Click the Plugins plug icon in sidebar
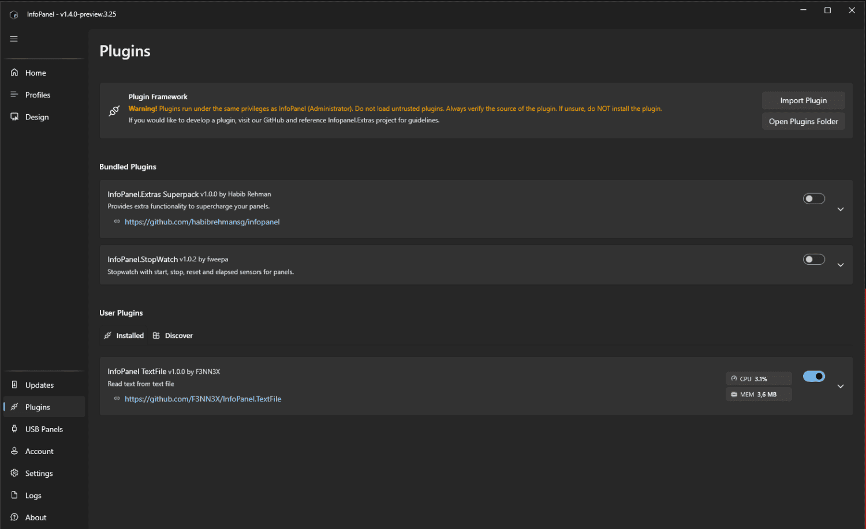The image size is (866, 529). coord(14,407)
